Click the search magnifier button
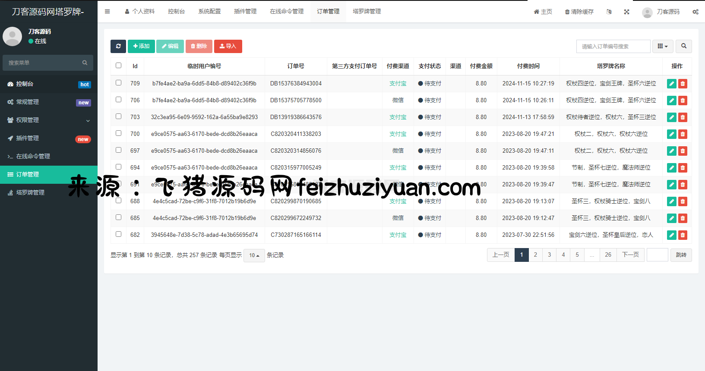The width and height of the screenshot is (705, 371). [x=683, y=46]
